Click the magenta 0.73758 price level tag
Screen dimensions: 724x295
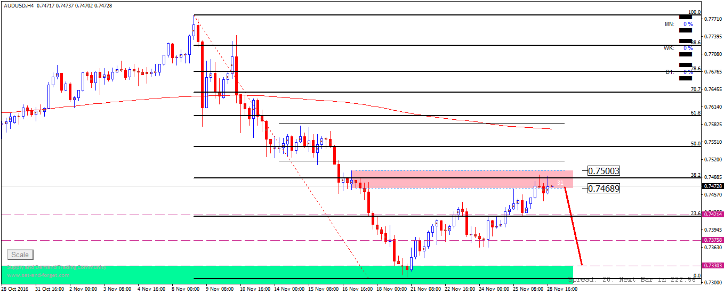pos(713,240)
